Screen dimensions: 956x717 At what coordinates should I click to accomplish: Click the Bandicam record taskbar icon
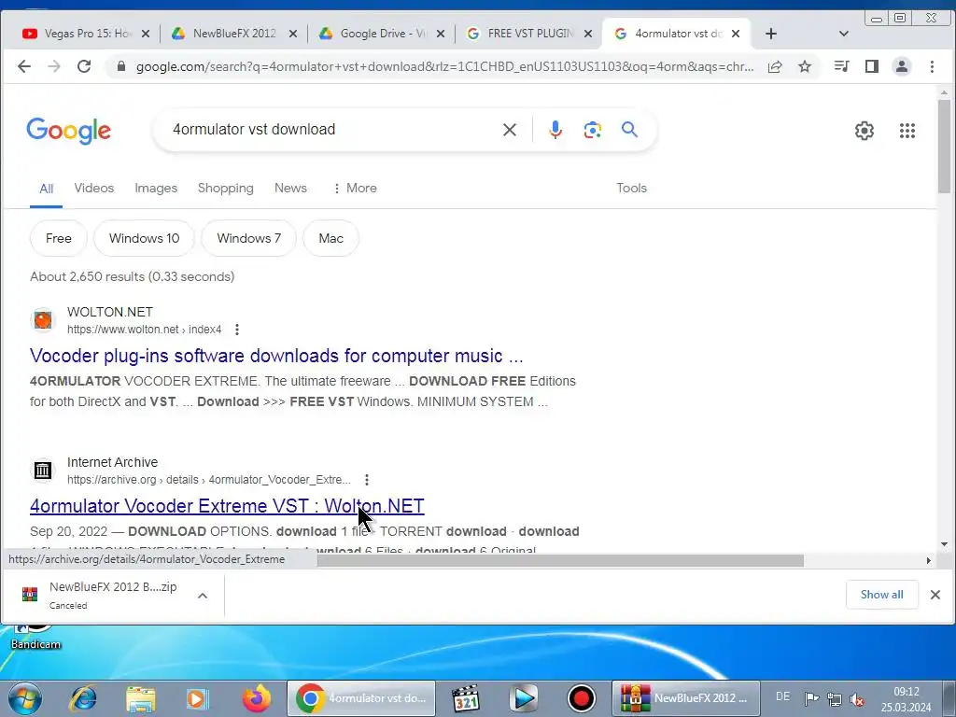[x=581, y=698]
